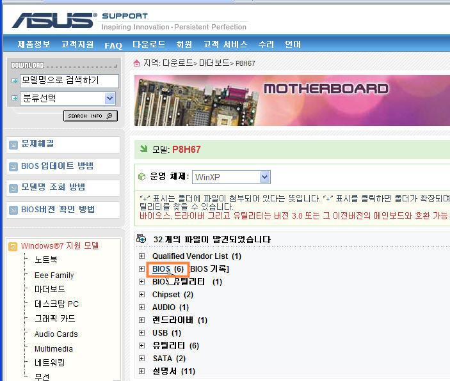
Task: Select 그래픽 카드 in the sidebar tree
Action: point(55,318)
